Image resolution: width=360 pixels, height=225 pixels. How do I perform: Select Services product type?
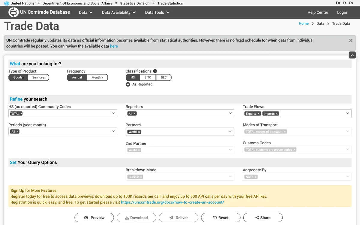click(38, 77)
